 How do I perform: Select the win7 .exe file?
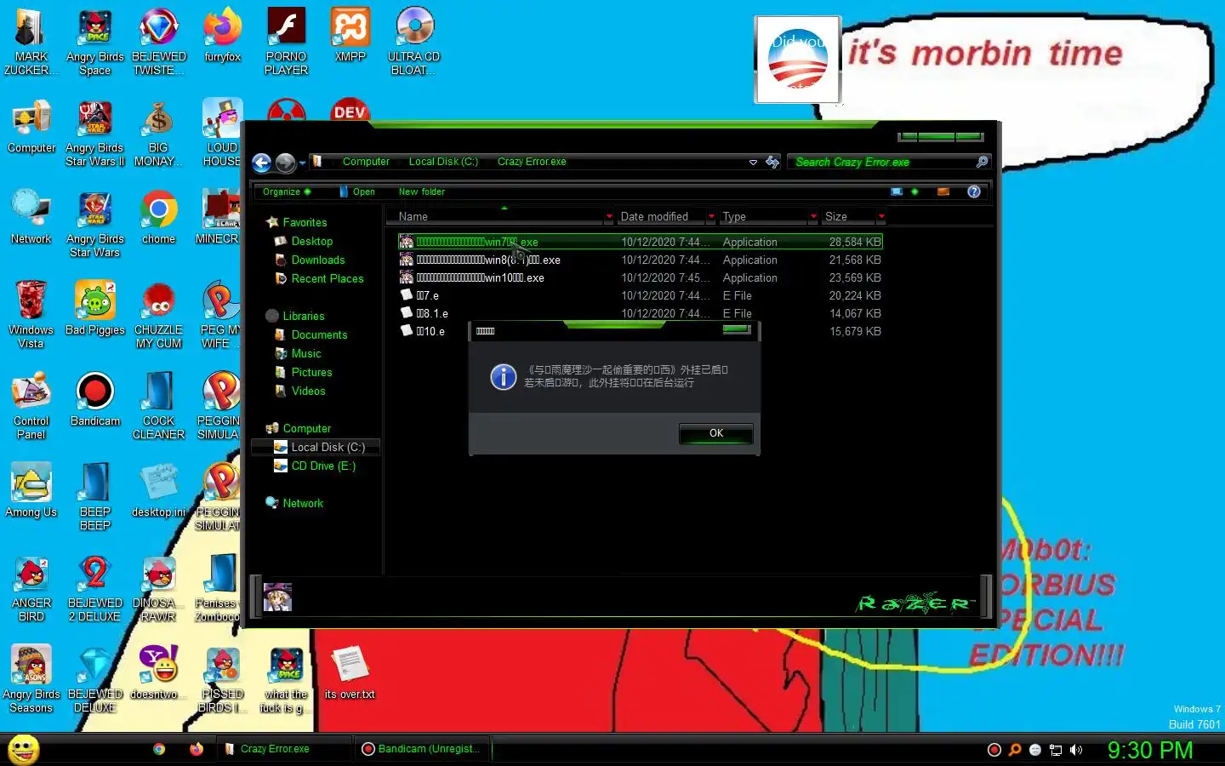(640, 242)
